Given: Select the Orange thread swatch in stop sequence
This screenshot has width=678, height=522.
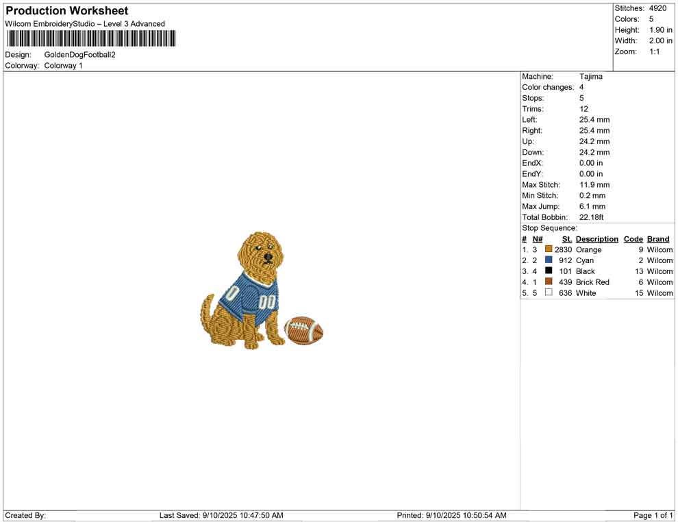Looking at the screenshot, I should click(547, 249).
